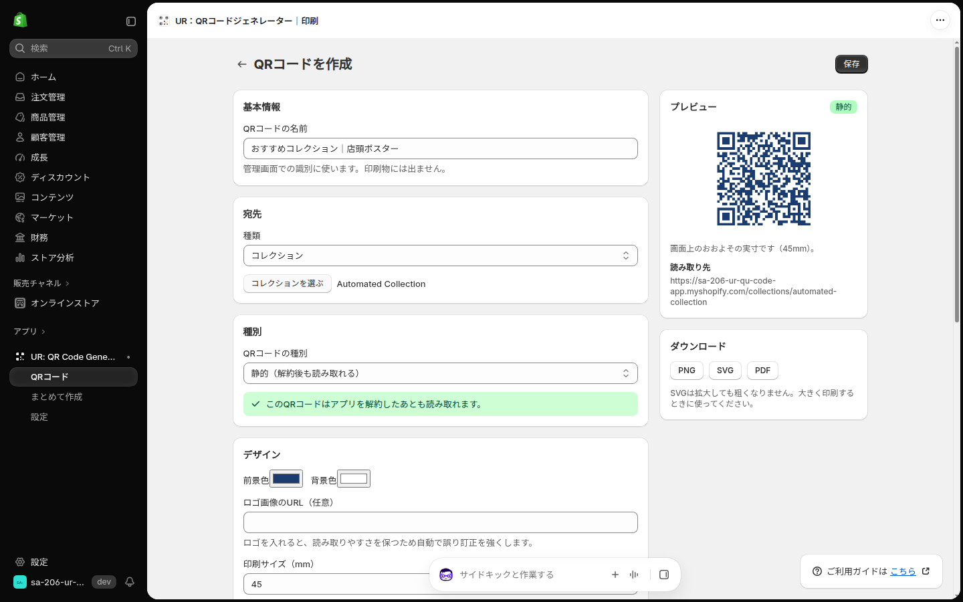
Task: Click the Sidekick avatar icon
Action: 446,575
